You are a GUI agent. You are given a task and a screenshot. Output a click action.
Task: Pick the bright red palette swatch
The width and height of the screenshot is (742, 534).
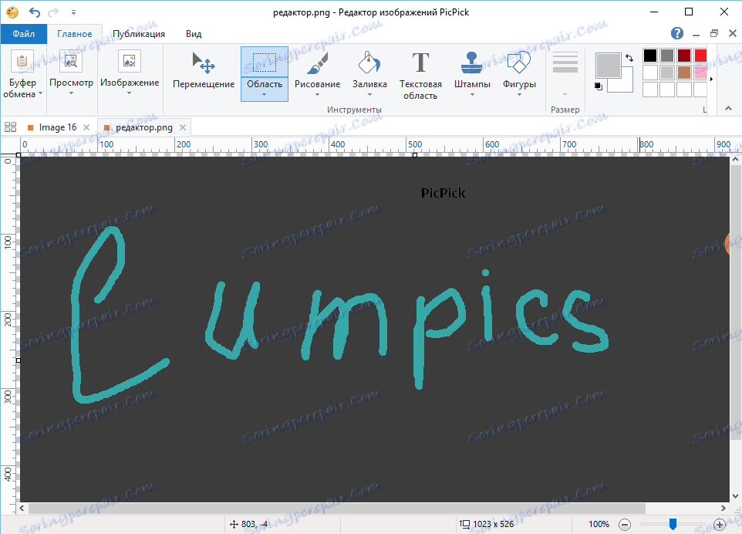point(700,56)
